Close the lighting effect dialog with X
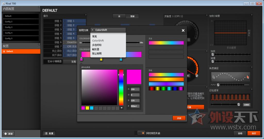 [x=183, y=30]
